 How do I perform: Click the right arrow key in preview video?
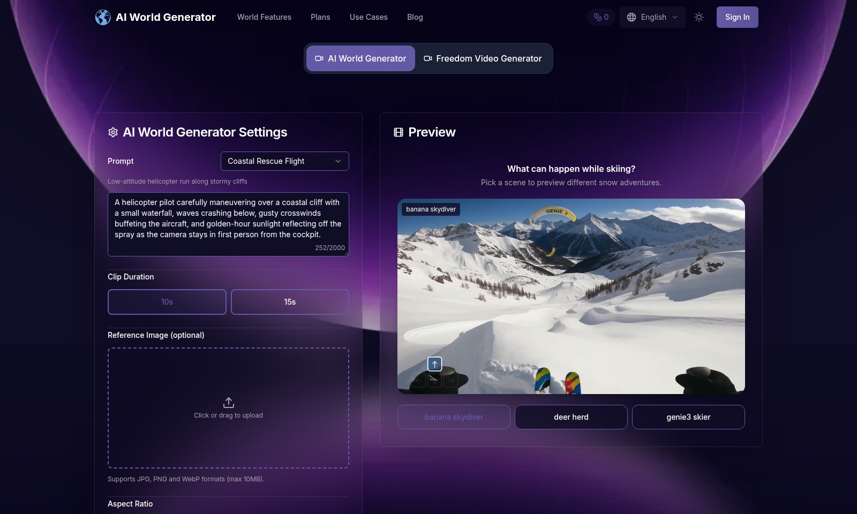(x=451, y=381)
